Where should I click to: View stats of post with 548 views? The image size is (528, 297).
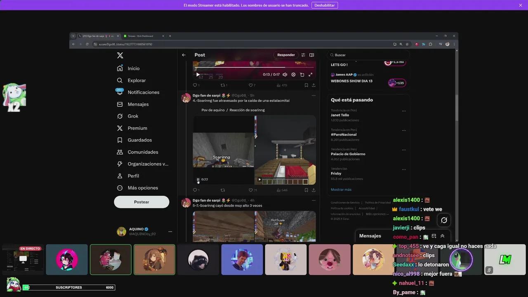pyautogui.click(x=281, y=190)
